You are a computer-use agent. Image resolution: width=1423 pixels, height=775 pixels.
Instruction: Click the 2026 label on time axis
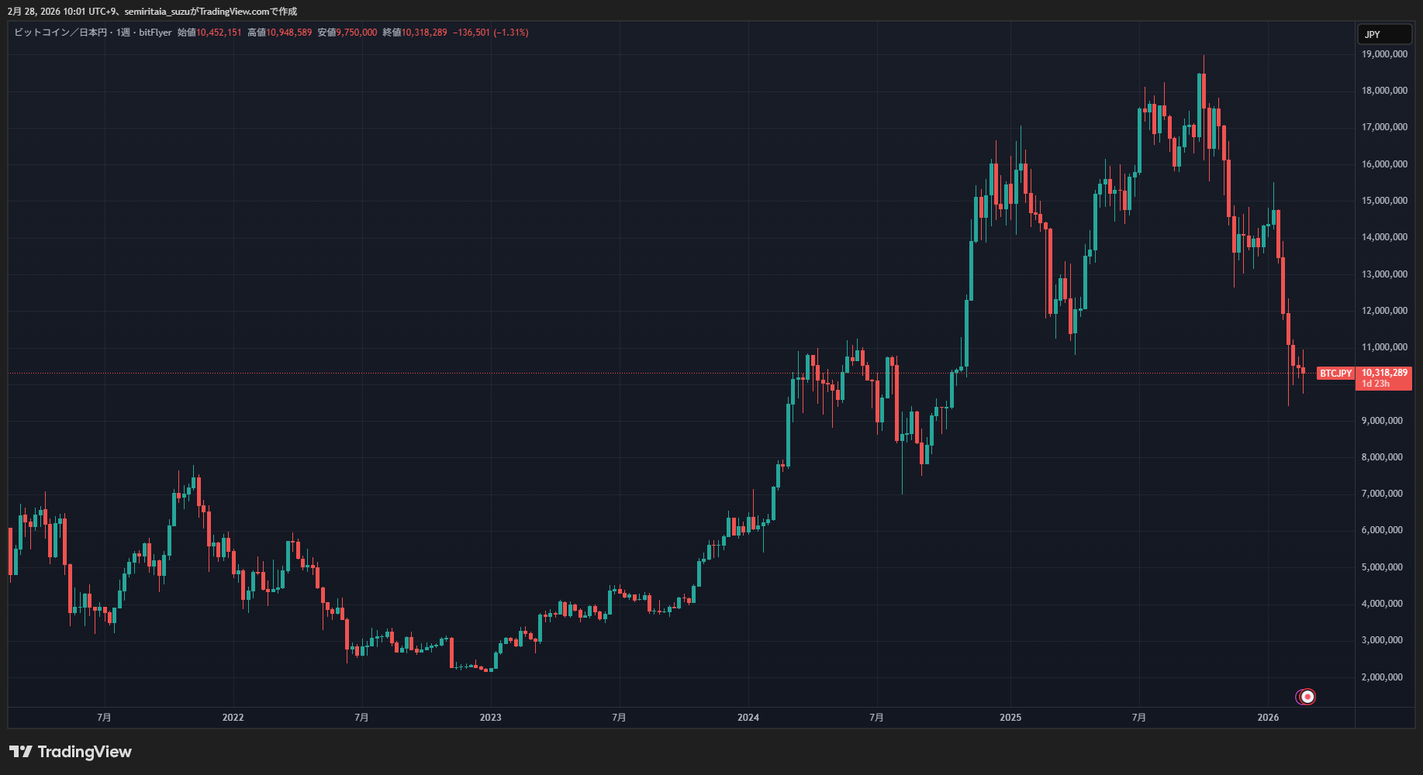1268,718
